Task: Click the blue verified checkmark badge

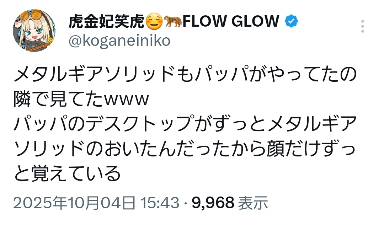Action: [292, 22]
